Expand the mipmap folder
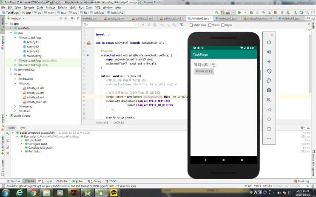The width and height of the screenshot is (316, 197). (x=15, y=107)
